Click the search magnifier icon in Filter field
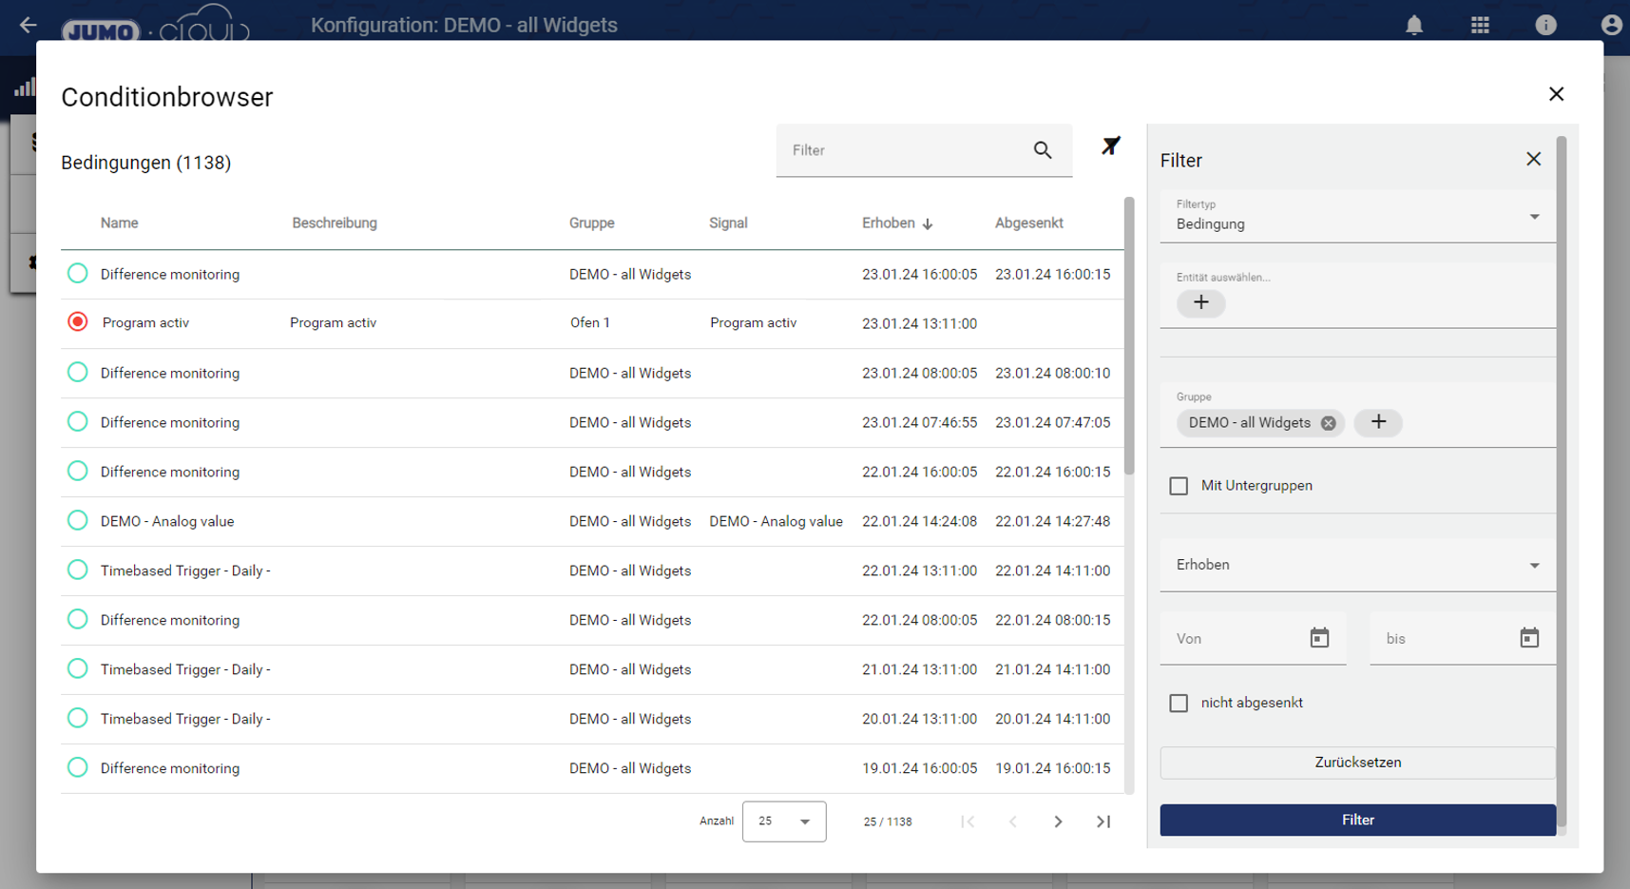Image resolution: width=1630 pixels, height=889 pixels. point(1043,150)
